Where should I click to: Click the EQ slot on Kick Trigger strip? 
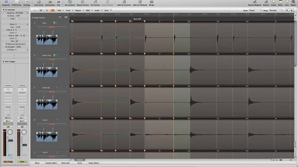[8, 90]
